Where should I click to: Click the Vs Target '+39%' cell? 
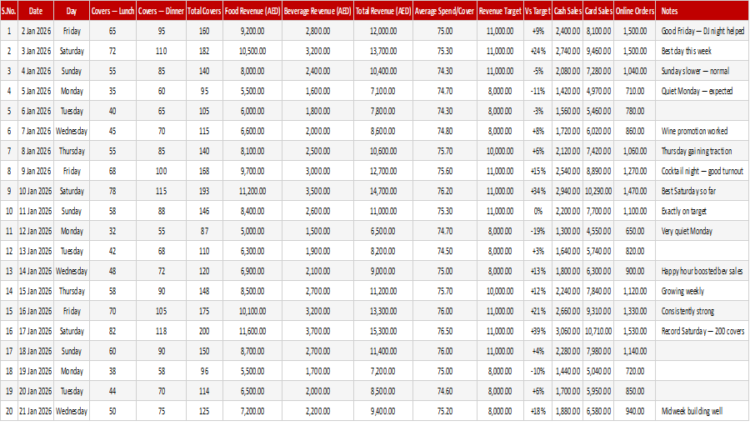(x=538, y=331)
